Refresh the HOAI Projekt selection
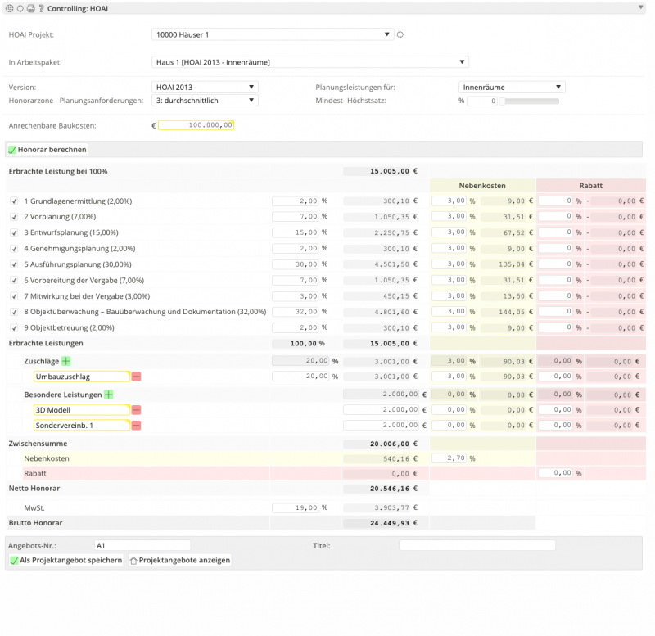Viewport: 655px width, 636px height. coord(400,34)
